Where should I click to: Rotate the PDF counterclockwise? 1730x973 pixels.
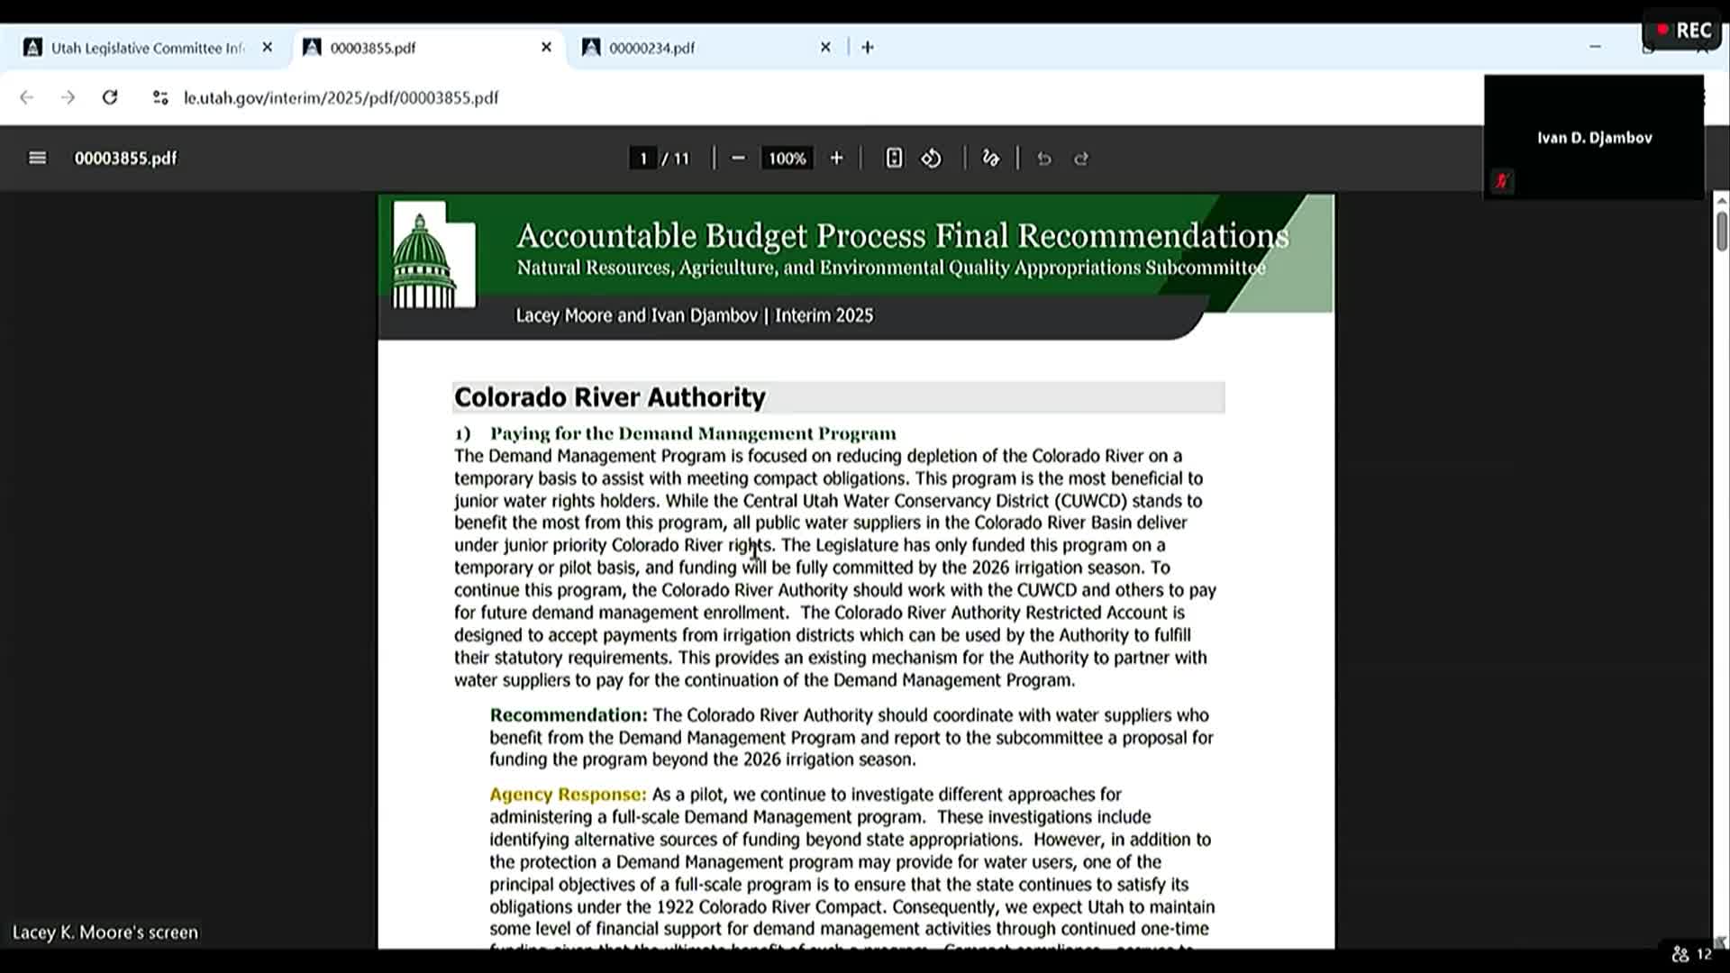931,159
